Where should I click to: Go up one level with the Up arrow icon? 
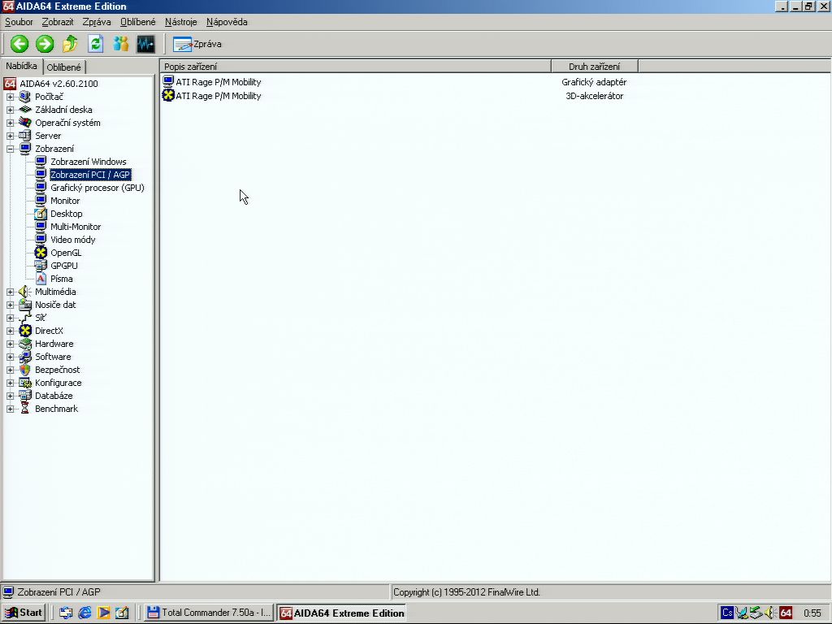(x=70, y=44)
